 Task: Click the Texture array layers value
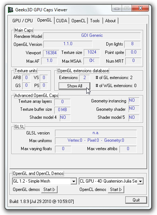(x=62, y=102)
